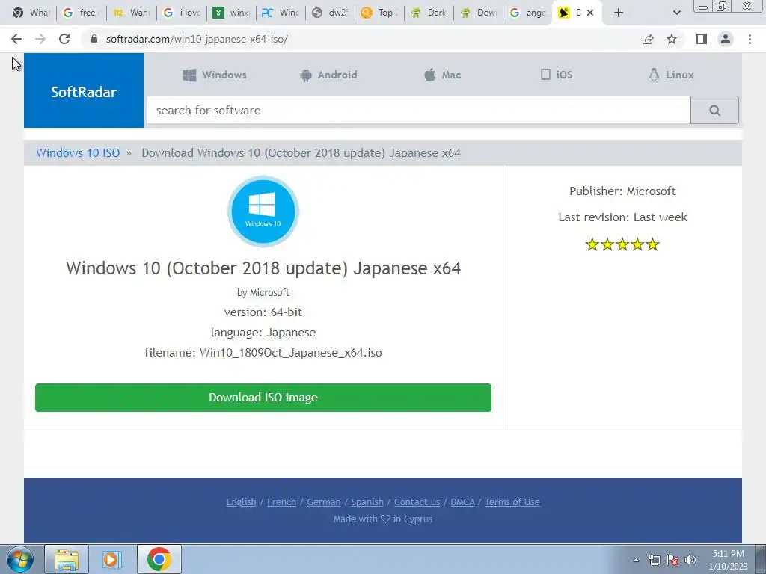Open the Contact us link
766x574 pixels.
tap(417, 502)
